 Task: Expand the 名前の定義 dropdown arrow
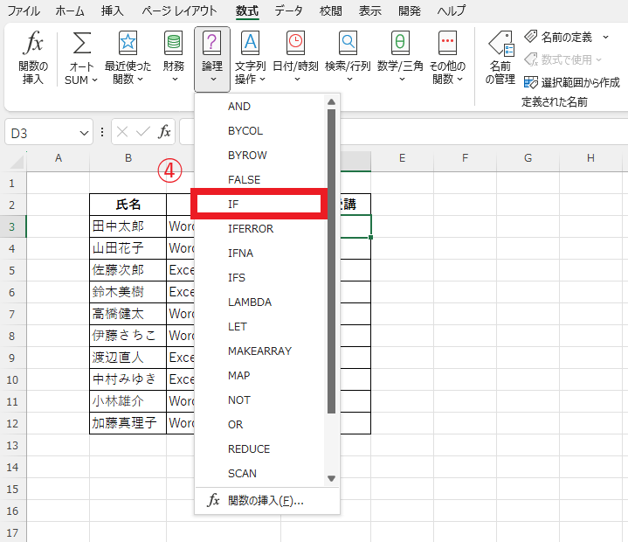point(605,38)
